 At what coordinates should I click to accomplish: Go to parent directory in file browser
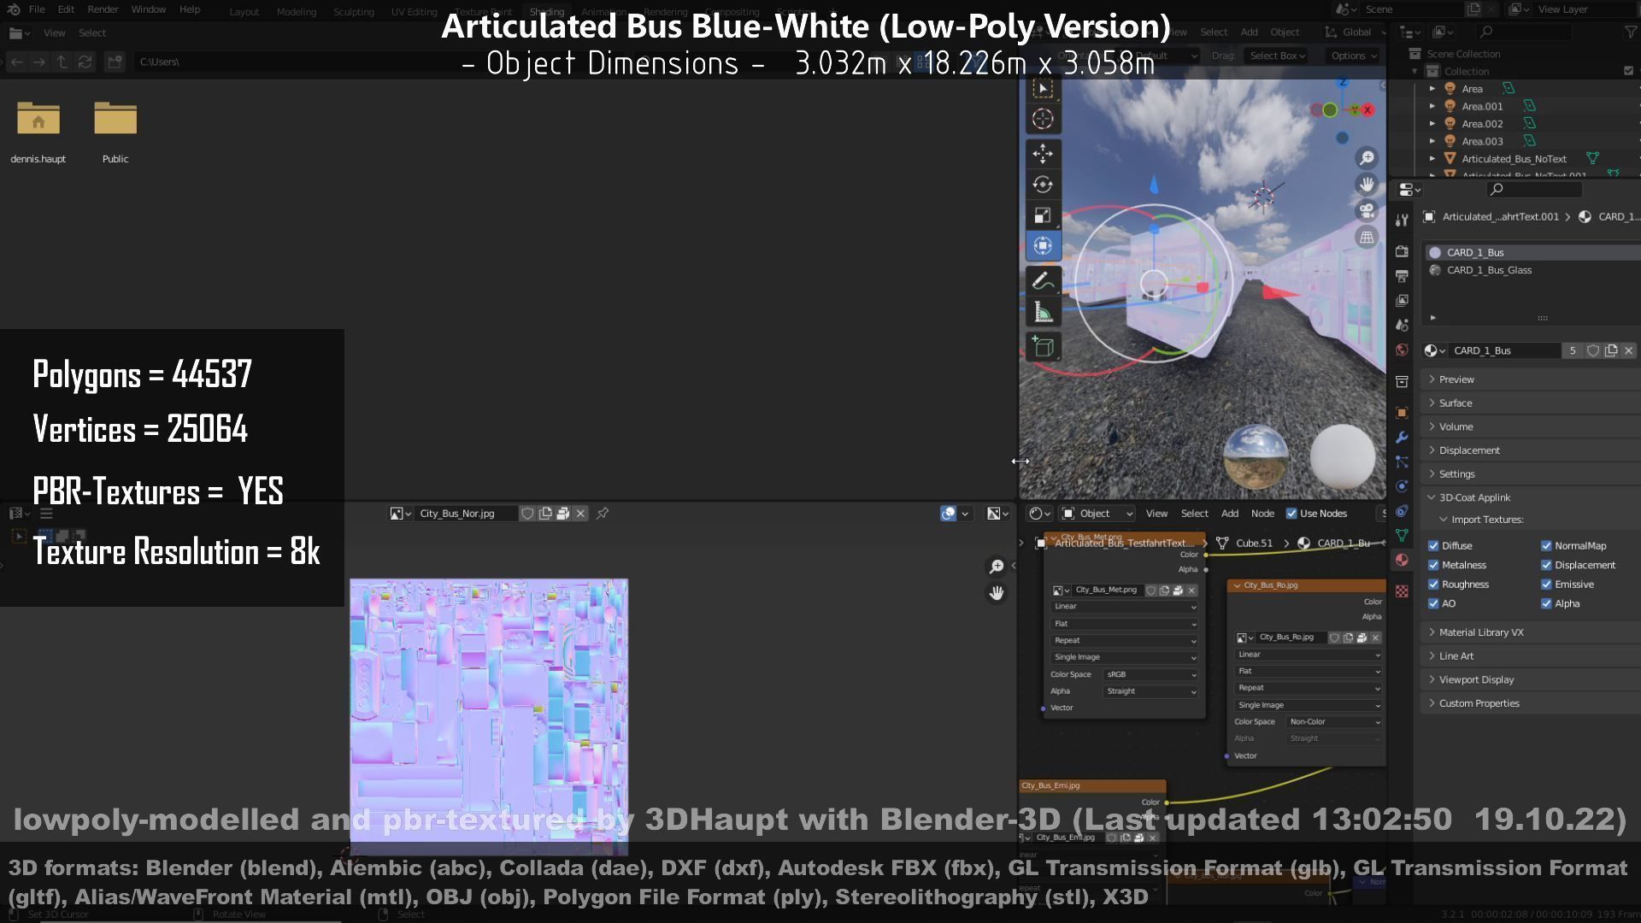pos(62,62)
